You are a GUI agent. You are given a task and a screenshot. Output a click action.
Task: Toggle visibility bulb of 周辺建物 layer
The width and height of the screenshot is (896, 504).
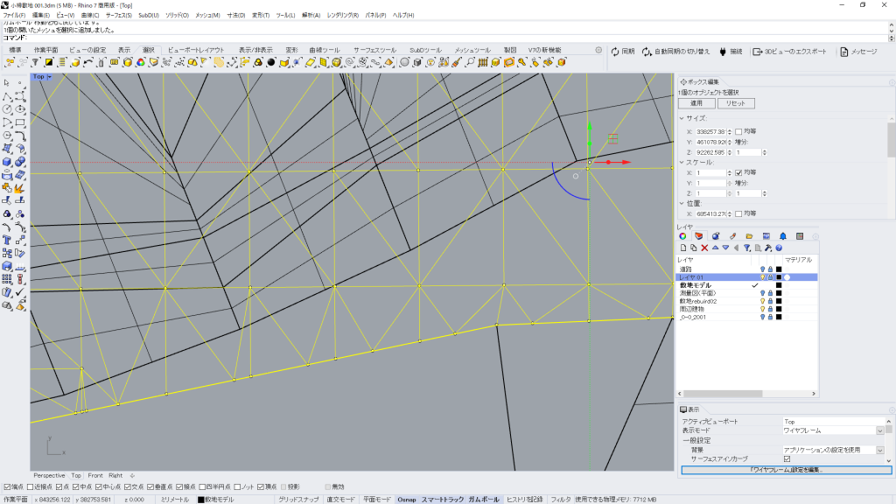[x=762, y=309]
